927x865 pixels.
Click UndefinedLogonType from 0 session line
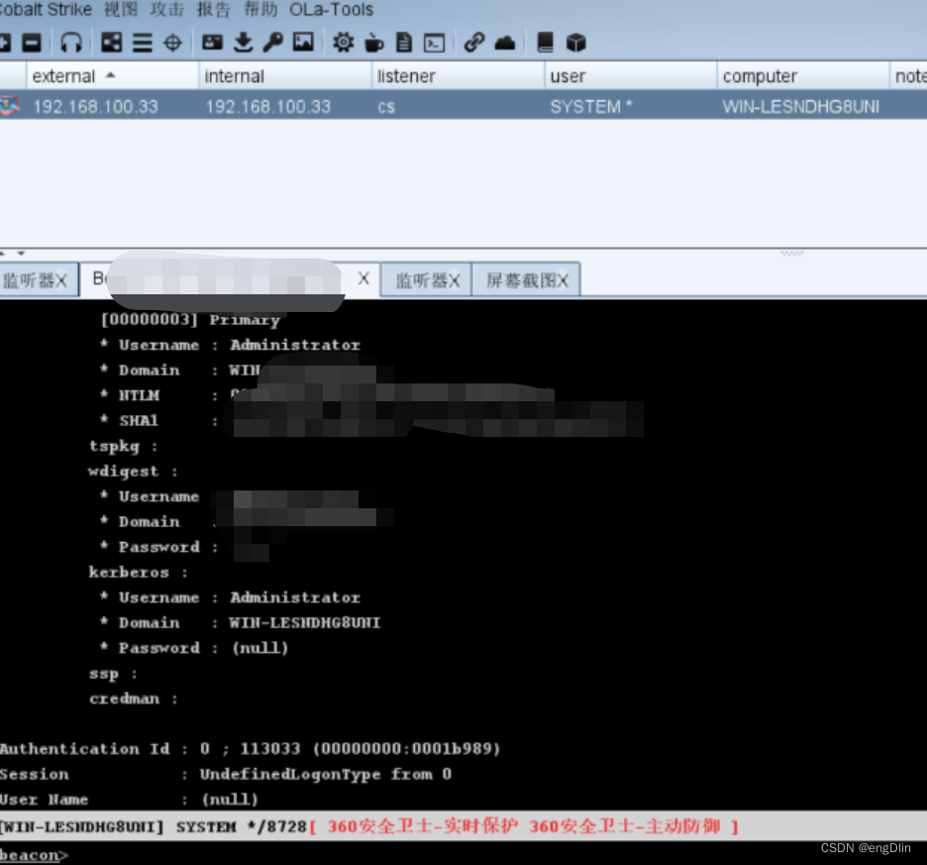pyautogui.click(x=326, y=774)
